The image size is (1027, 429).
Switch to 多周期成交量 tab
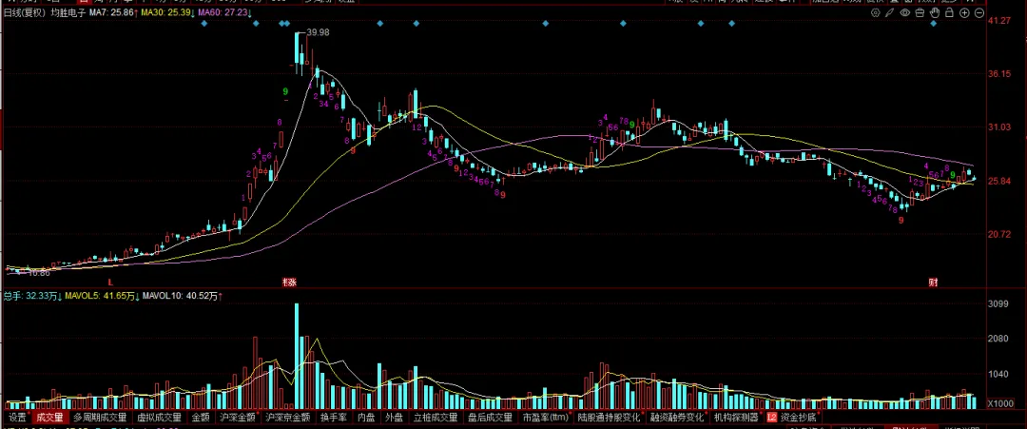pos(100,417)
